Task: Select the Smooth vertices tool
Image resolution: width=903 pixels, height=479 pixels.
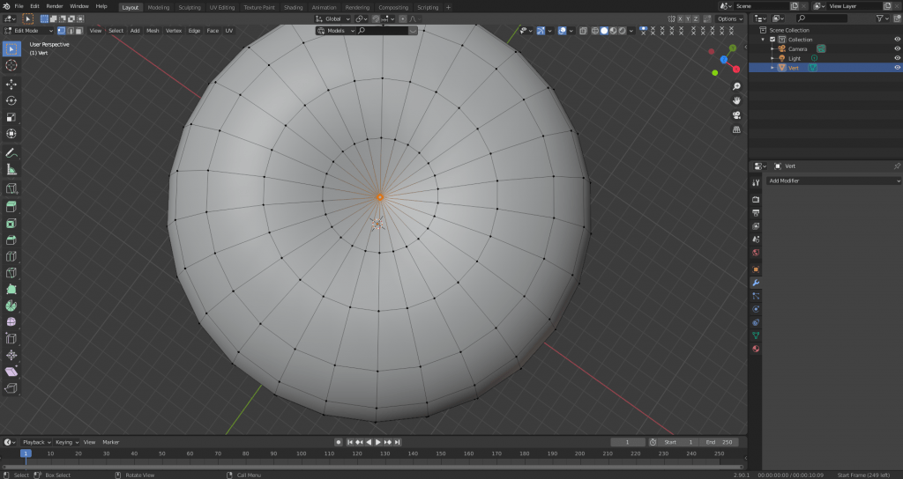Action: pos(11,322)
